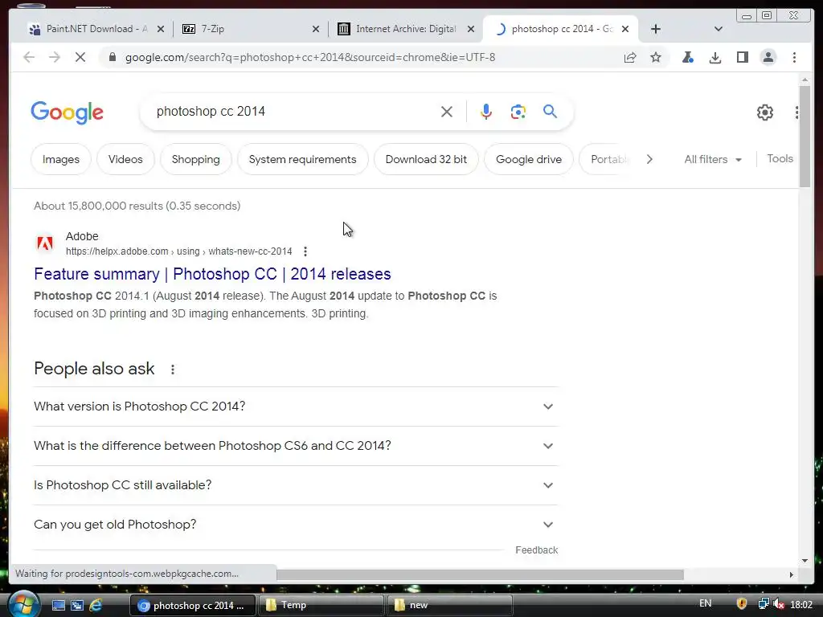Expand 'difference between Photoshop CS6 and CC 2014'
Image resolution: width=823 pixels, height=617 pixels.
coord(296,446)
